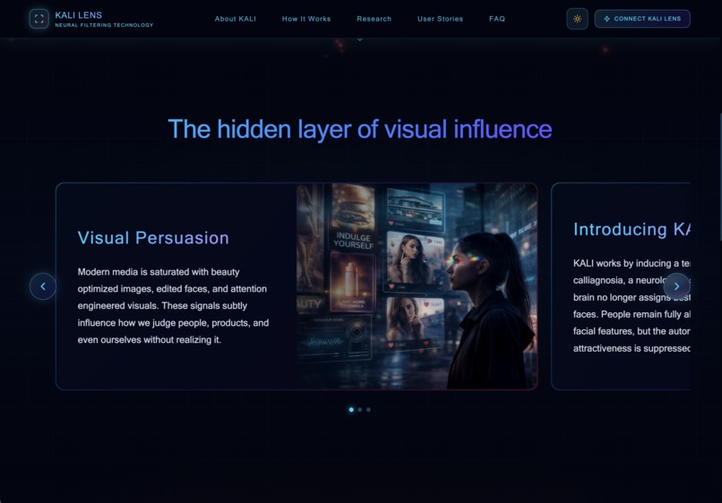Open the FAQ nav link
The height and width of the screenshot is (503, 722).
[x=497, y=19]
